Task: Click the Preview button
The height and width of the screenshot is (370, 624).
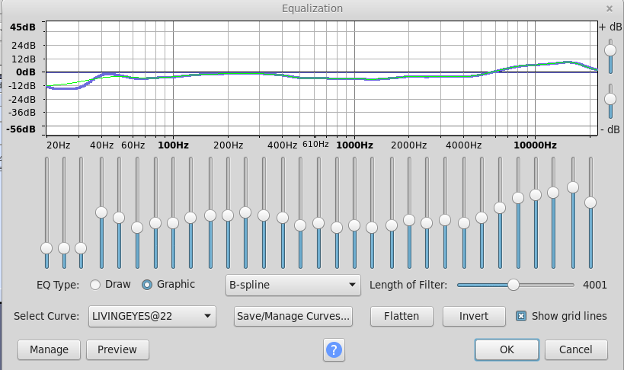Action: [x=117, y=349]
